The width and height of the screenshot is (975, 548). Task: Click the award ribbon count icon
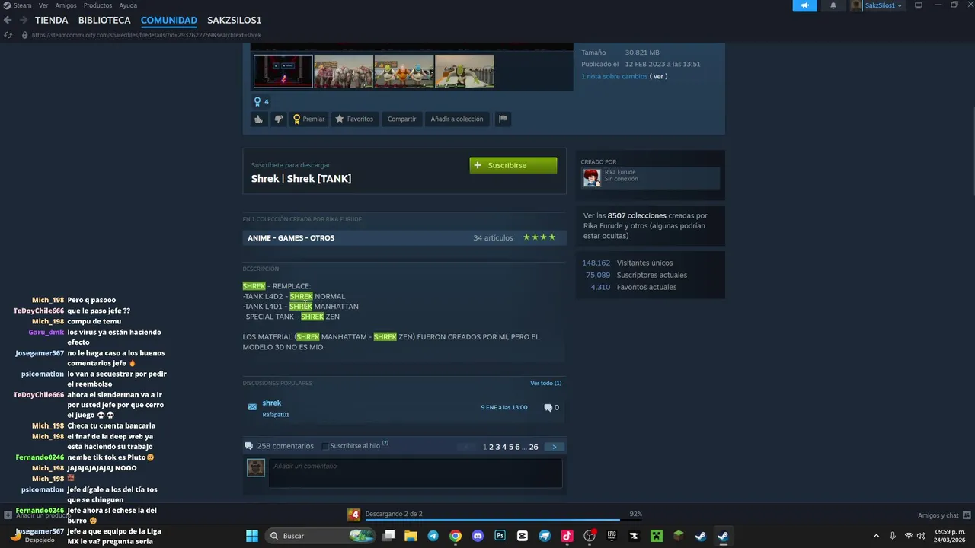pos(261,101)
